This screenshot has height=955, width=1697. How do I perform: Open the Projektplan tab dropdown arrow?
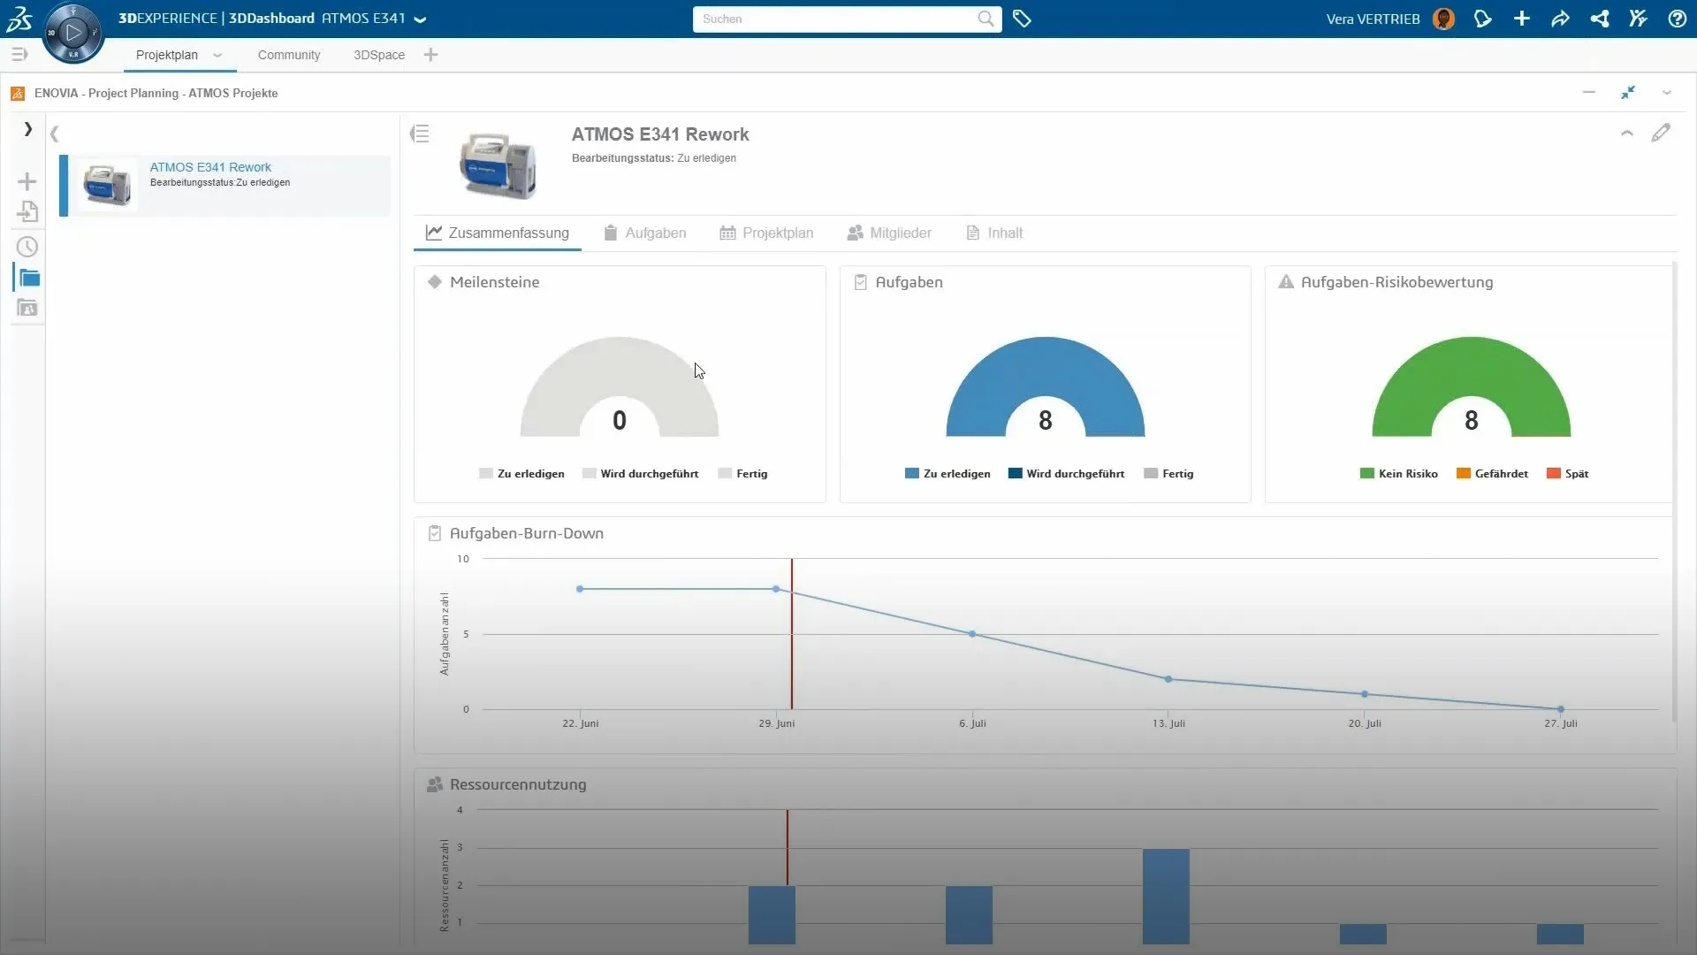217,55
